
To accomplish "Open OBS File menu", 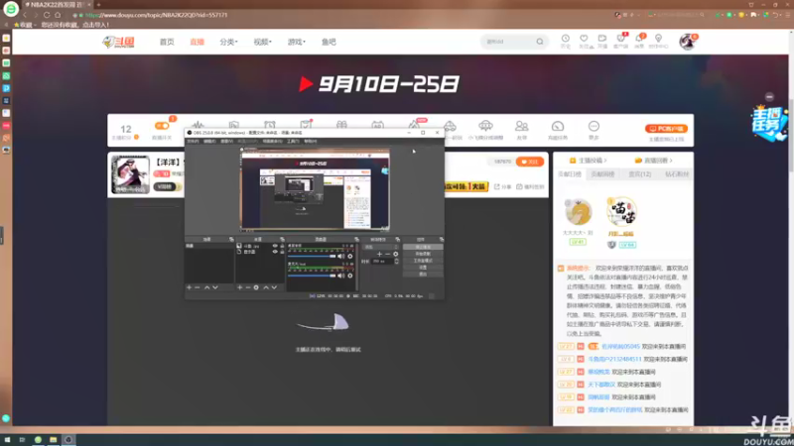I will click(x=193, y=141).
